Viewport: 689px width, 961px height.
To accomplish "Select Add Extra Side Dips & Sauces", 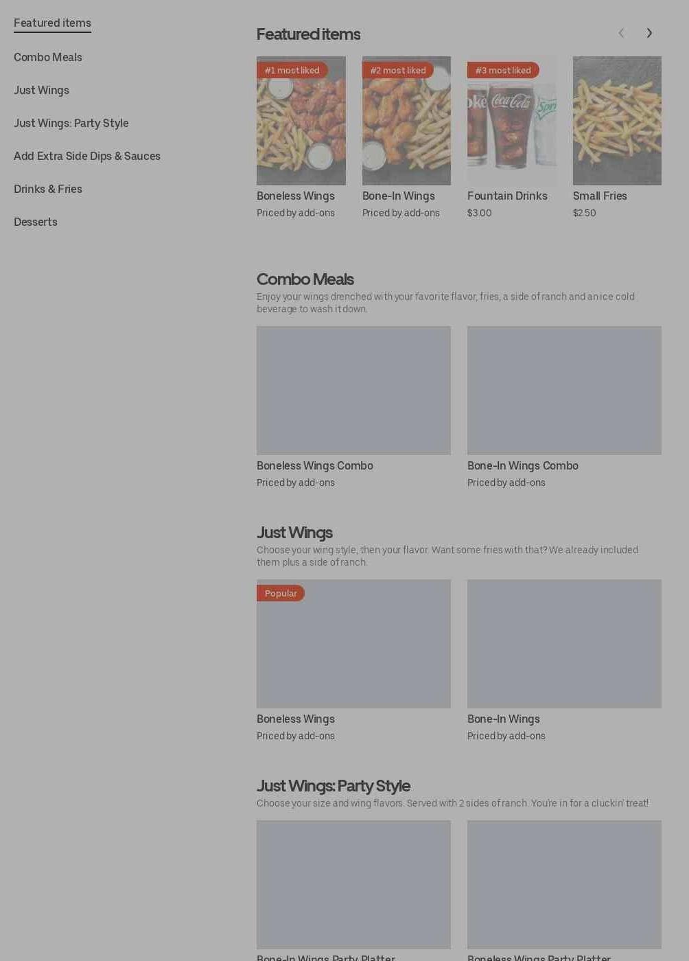I will [87, 156].
